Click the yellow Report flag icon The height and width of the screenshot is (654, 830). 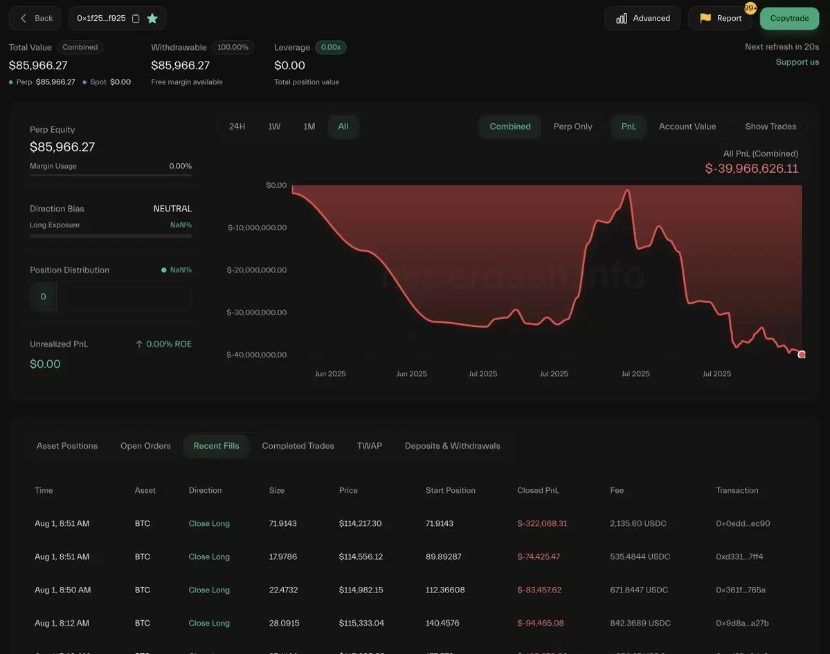[705, 19]
